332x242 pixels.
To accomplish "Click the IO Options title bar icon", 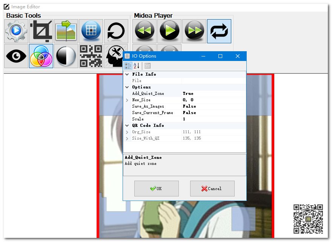I will [127, 56].
